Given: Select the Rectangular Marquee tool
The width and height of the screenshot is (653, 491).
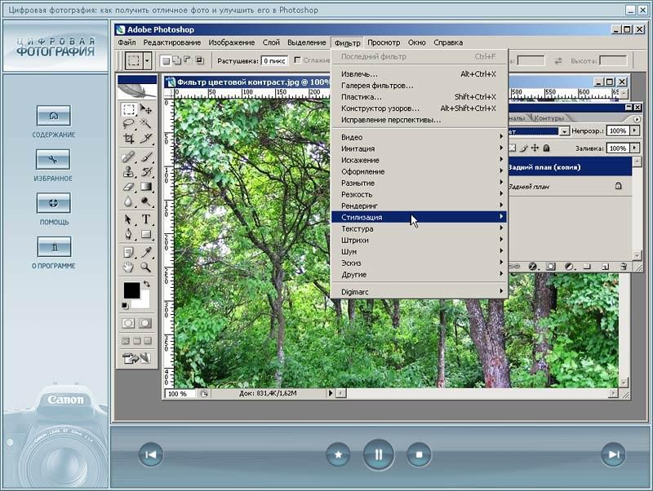Looking at the screenshot, I should pyautogui.click(x=129, y=108).
